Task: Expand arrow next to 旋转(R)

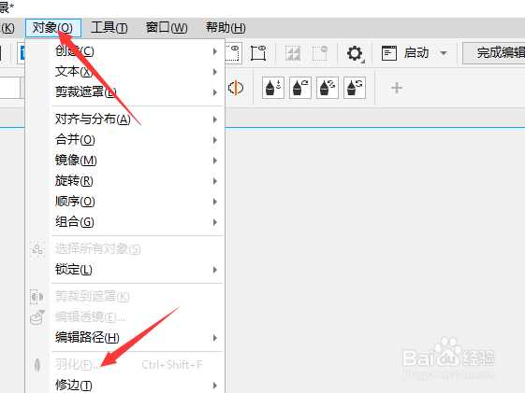Action: click(215, 181)
